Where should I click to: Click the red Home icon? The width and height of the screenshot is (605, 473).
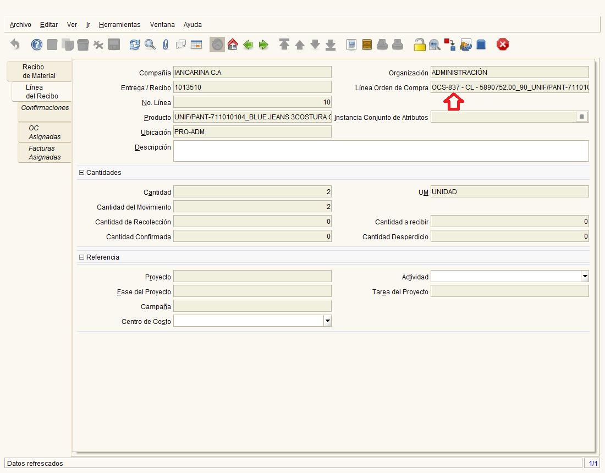pyautogui.click(x=233, y=45)
